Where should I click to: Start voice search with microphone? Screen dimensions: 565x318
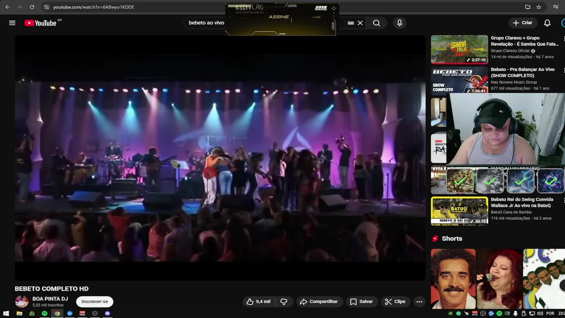tap(399, 23)
